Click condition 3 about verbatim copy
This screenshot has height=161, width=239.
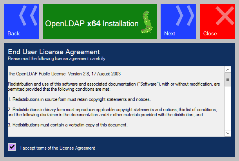pyautogui.click(x=68, y=125)
